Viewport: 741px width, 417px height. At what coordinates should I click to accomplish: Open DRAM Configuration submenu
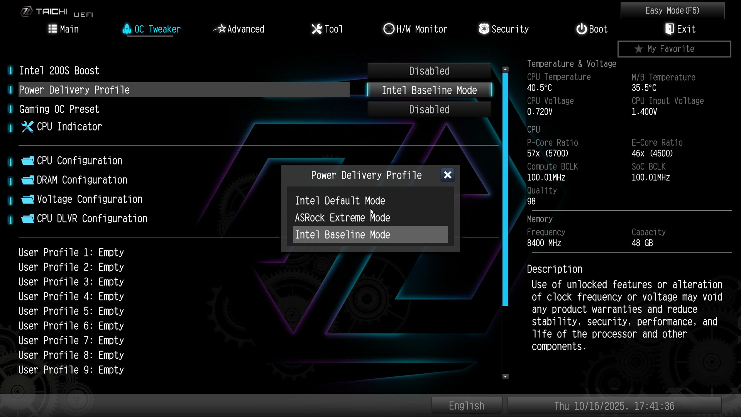pyautogui.click(x=82, y=180)
